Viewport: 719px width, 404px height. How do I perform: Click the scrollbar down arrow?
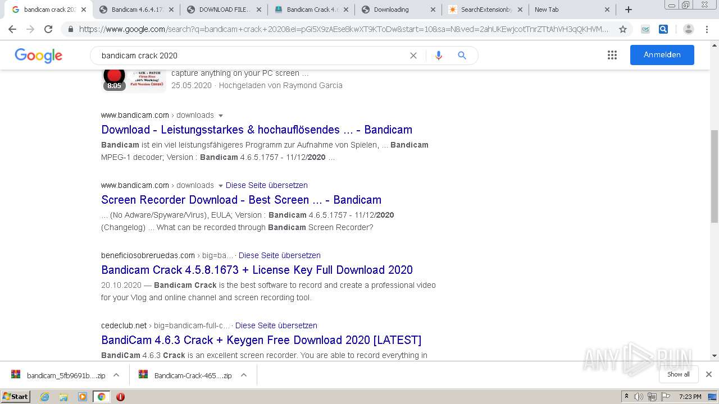715,356
